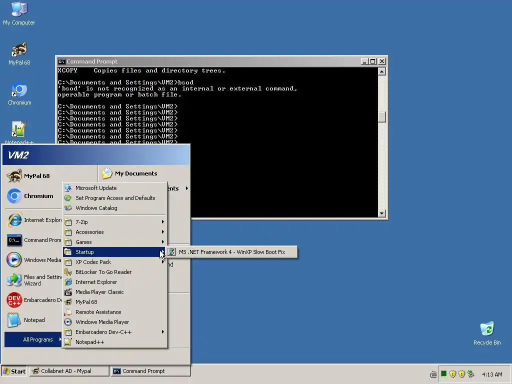Viewport: 512px width, 384px height.
Task: Click All Programs button
Action: click(x=33, y=339)
